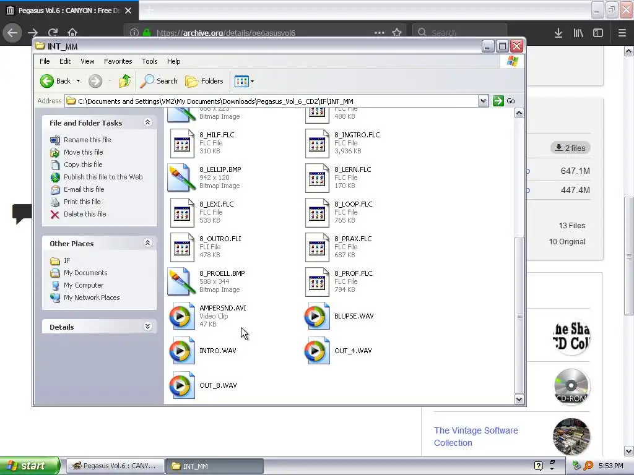Click the browser Search box
The height and width of the screenshot is (475, 634).
(x=459, y=33)
